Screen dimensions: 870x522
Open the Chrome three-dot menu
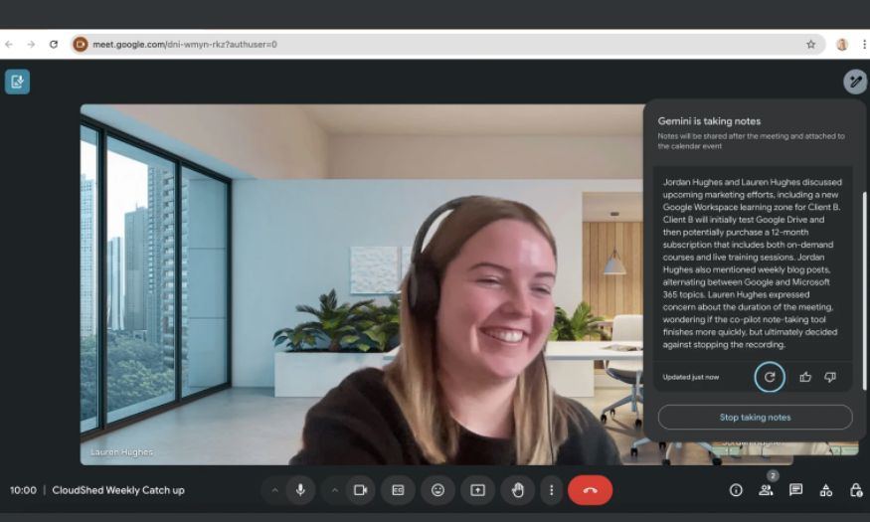click(x=864, y=45)
